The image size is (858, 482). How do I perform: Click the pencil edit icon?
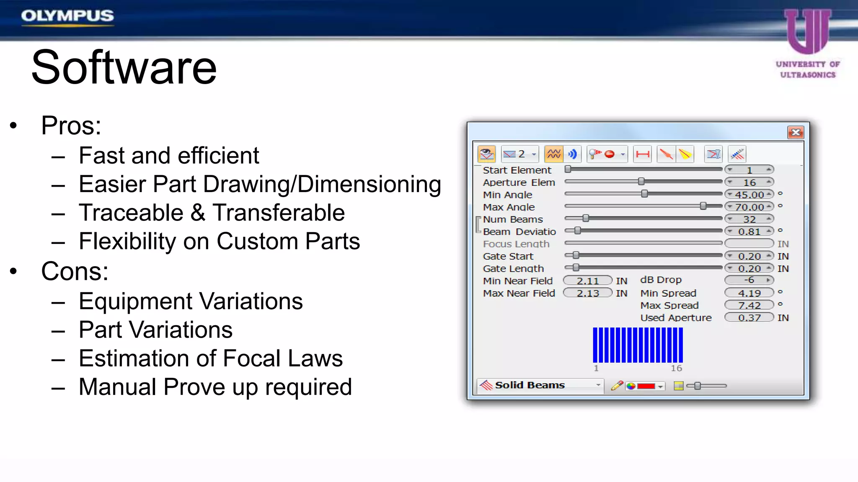pyautogui.click(x=617, y=385)
